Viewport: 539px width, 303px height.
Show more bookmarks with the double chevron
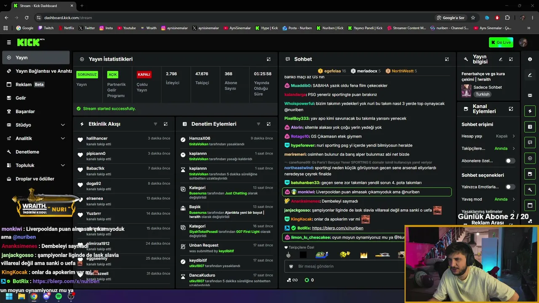click(x=529, y=28)
